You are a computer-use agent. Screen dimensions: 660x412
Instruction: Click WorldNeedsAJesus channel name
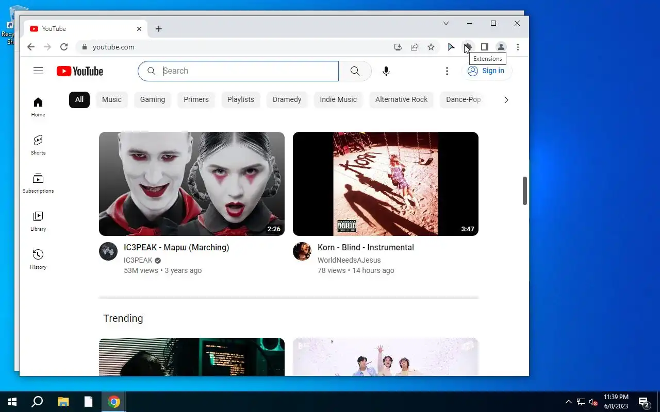(349, 261)
